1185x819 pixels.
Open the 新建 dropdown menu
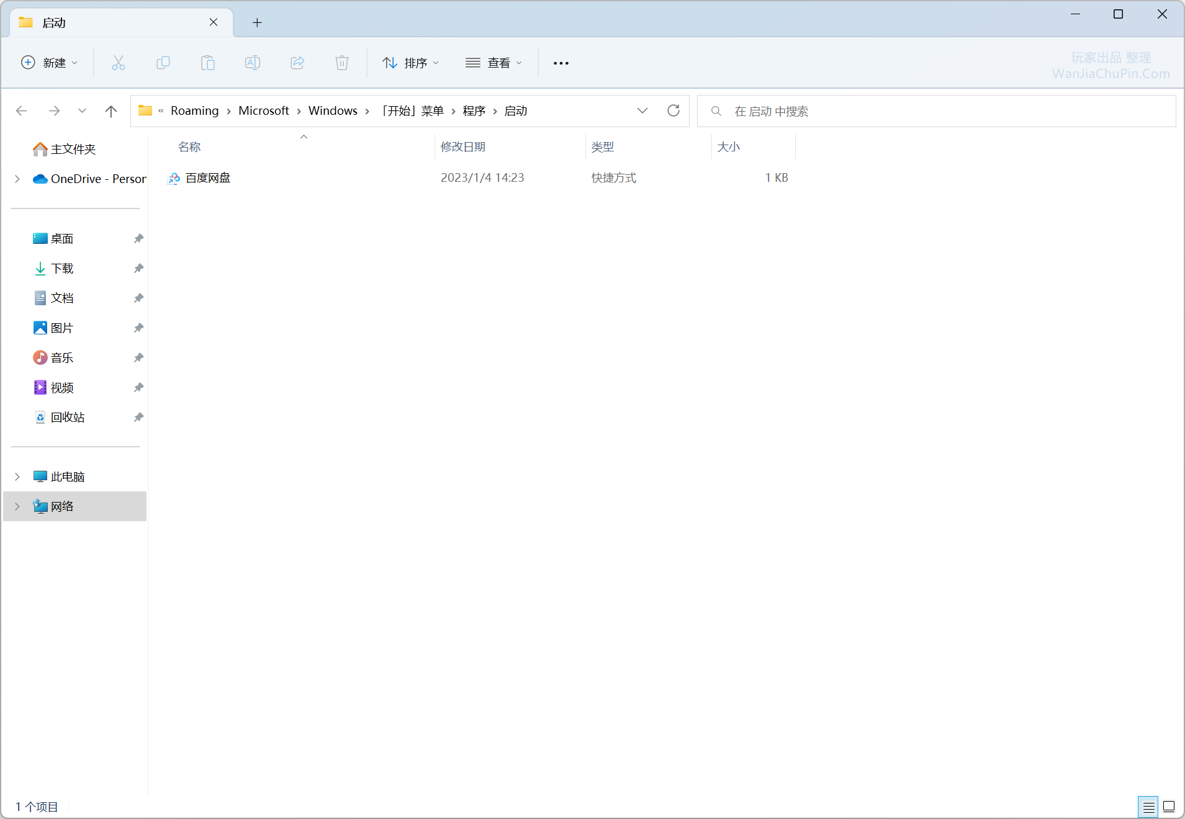[50, 63]
